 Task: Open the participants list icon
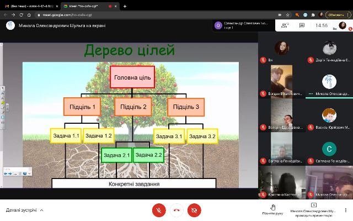click(285, 25)
